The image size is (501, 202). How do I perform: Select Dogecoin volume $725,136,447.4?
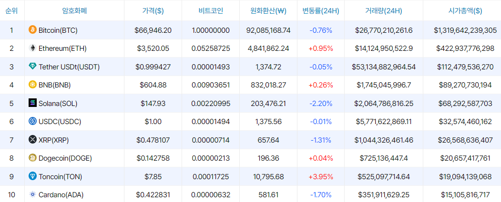(384, 158)
